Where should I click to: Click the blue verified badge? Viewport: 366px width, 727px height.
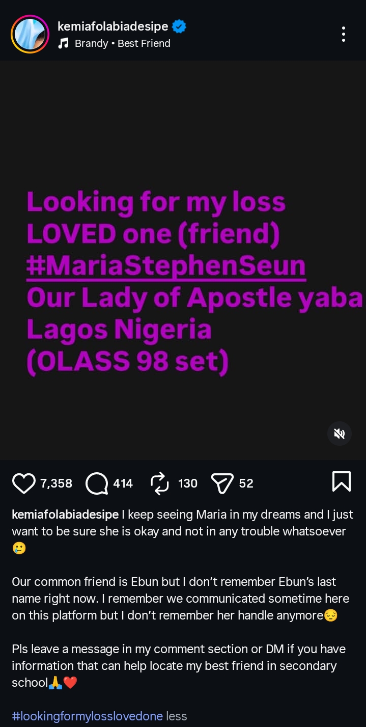(179, 26)
